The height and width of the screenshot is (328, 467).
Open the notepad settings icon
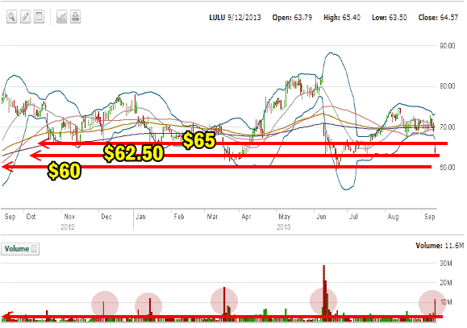(39, 17)
